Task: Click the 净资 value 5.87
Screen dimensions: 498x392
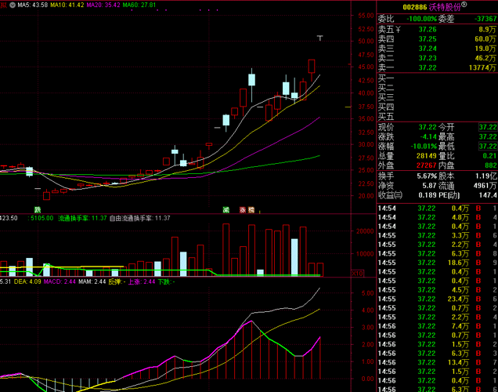Action: (430, 186)
